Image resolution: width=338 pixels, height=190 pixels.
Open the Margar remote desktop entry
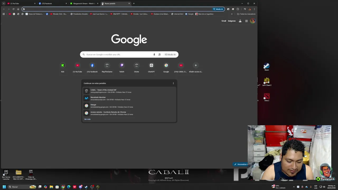(129, 106)
